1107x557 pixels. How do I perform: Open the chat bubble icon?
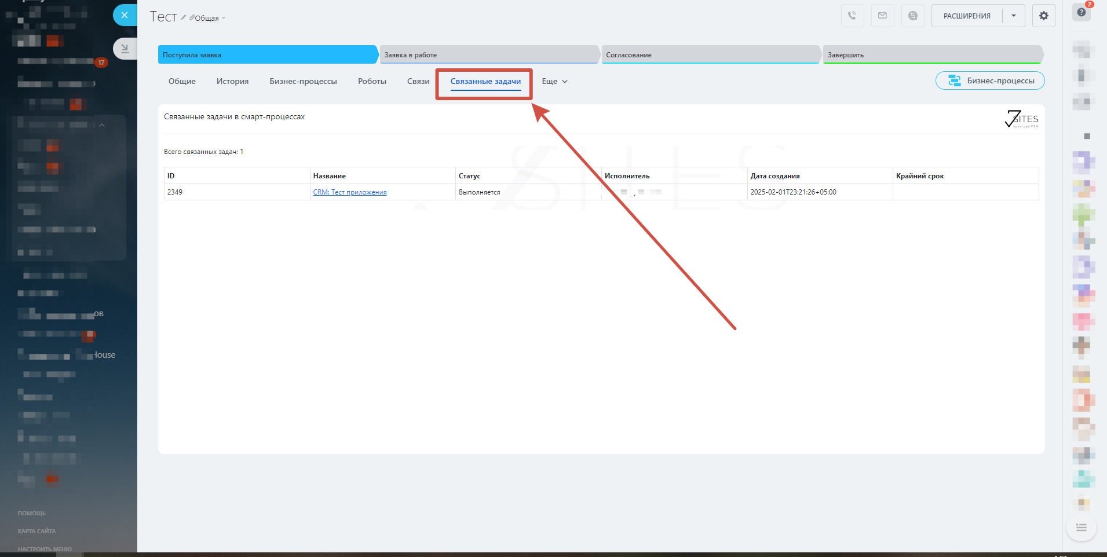pos(913,16)
